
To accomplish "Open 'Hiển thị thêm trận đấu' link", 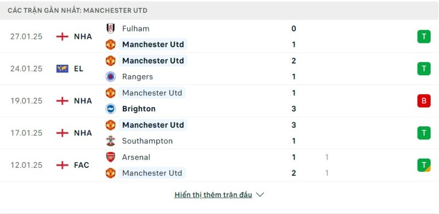I will (213, 195).
